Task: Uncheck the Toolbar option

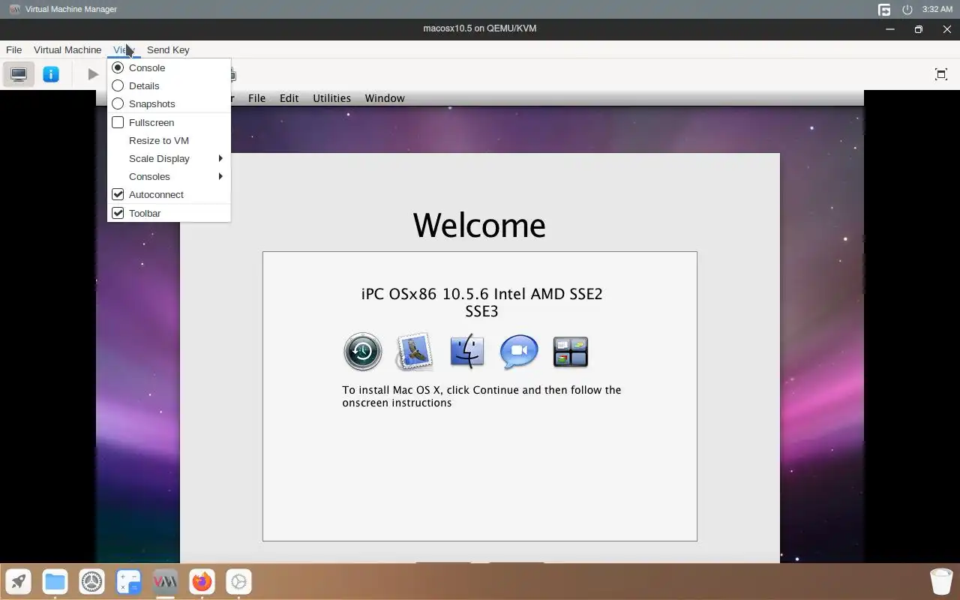Action: point(169,213)
